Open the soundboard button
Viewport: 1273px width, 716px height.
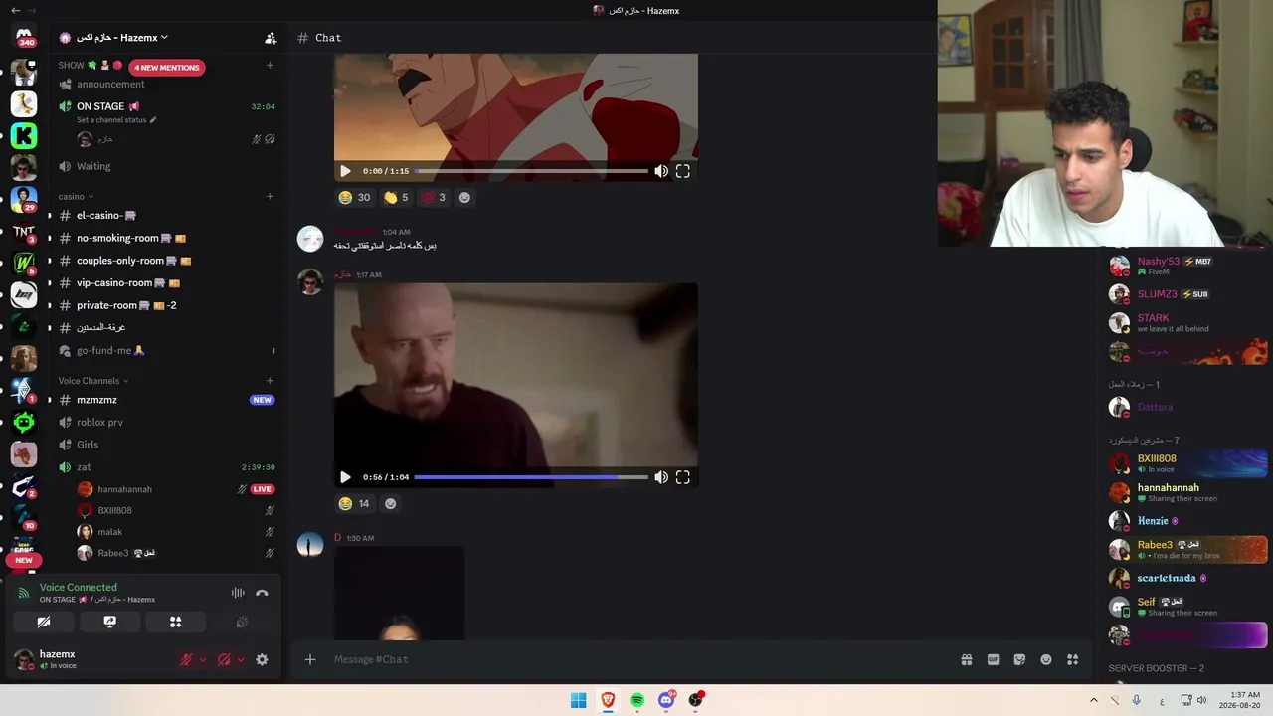tap(242, 622)
